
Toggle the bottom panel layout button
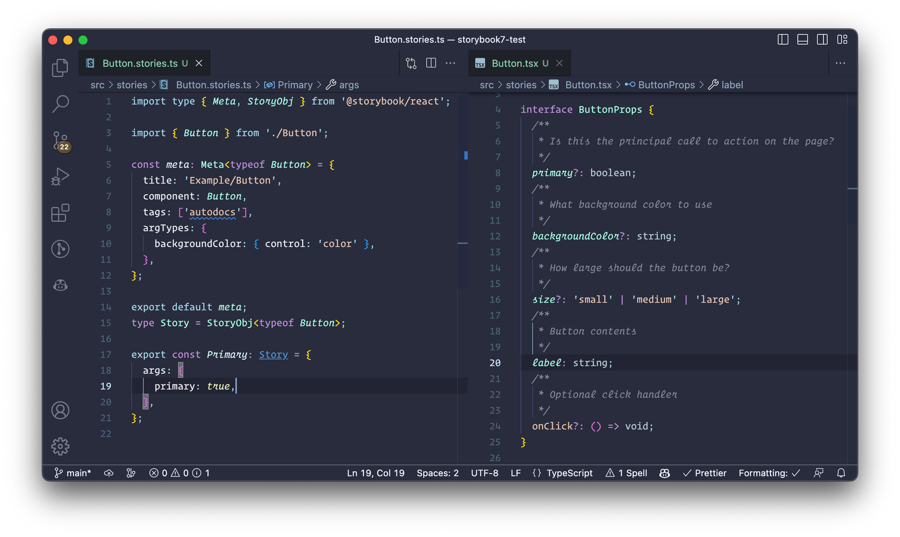point(802,40)
